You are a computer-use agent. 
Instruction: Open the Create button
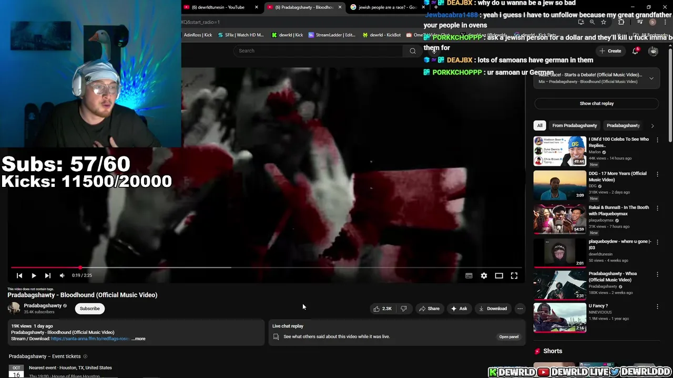[x=610, y=51]
